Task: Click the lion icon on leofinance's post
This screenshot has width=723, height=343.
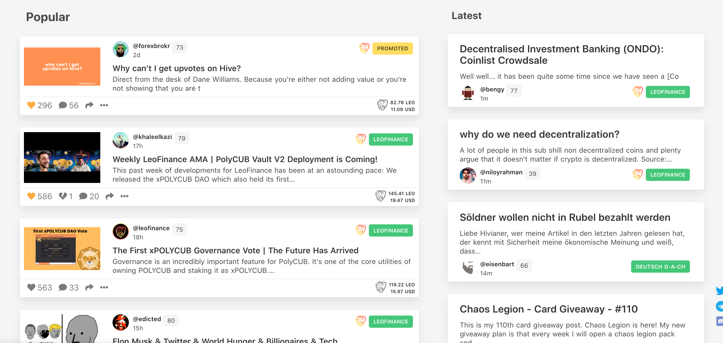Action: pyautogui.click(x=361, y=230)
